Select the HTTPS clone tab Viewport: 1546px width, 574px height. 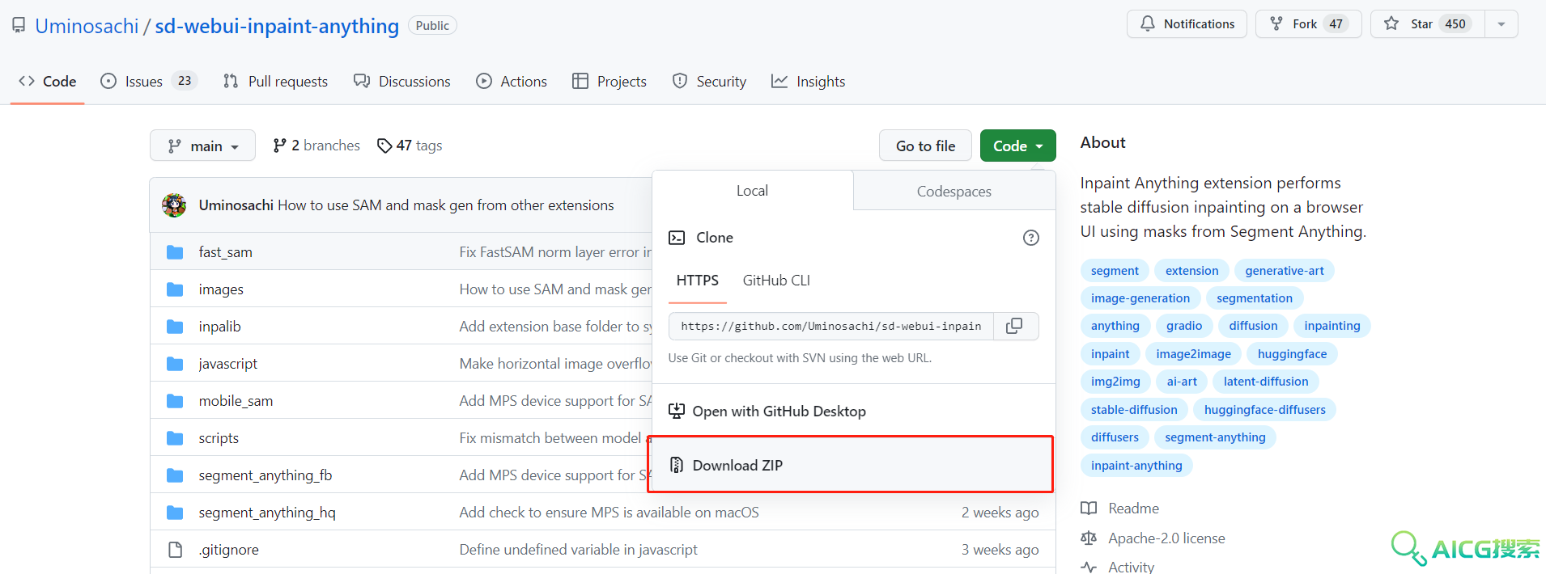[698, 281]
